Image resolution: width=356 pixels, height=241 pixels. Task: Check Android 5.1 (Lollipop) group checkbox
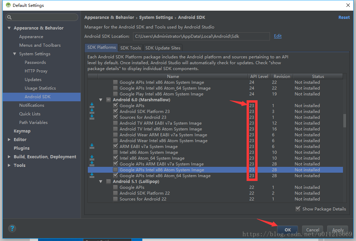click(108, 181)
